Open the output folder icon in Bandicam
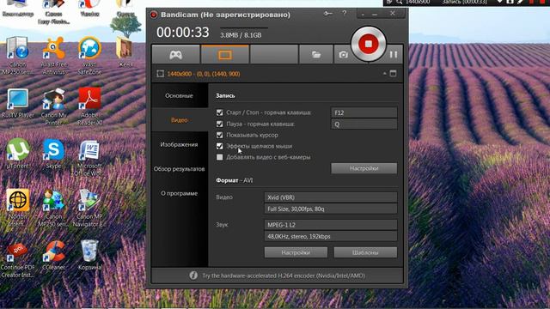 pyautogui.click(x=316, y=55)
